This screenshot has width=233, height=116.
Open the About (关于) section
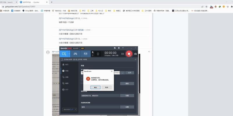65,90
